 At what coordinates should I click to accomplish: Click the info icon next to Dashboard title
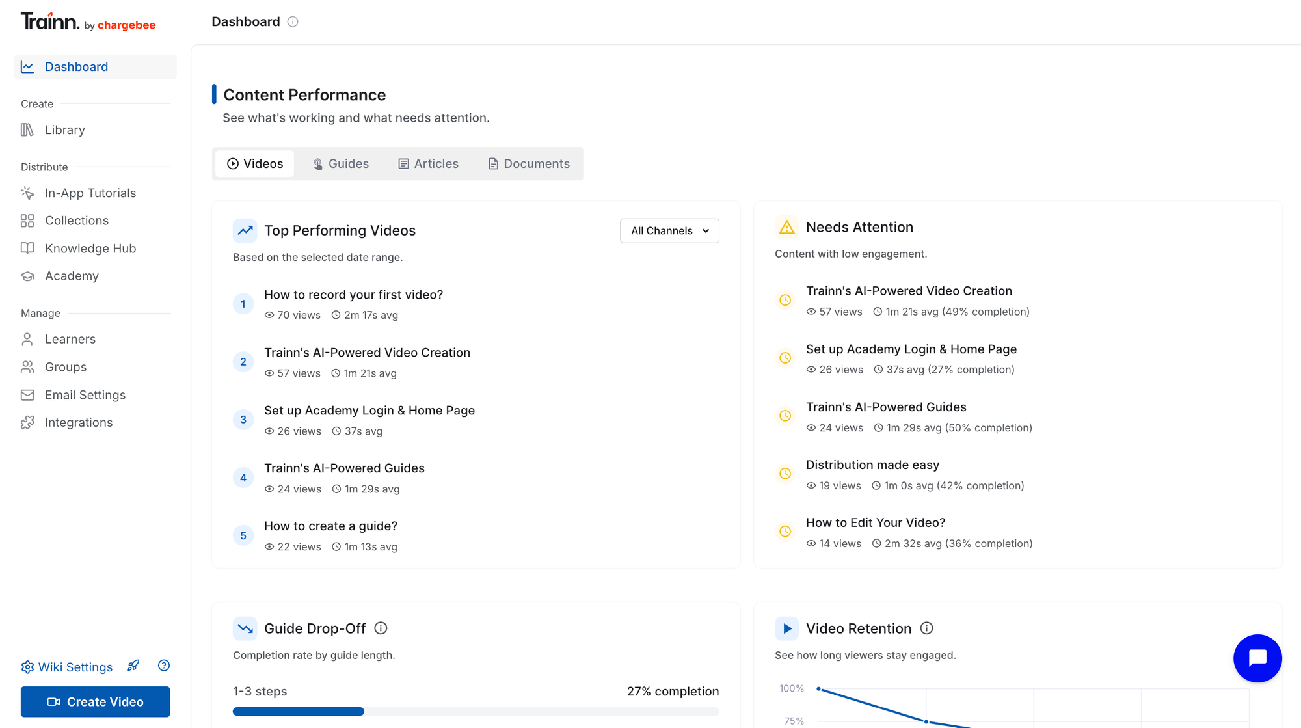click(293, 21)
